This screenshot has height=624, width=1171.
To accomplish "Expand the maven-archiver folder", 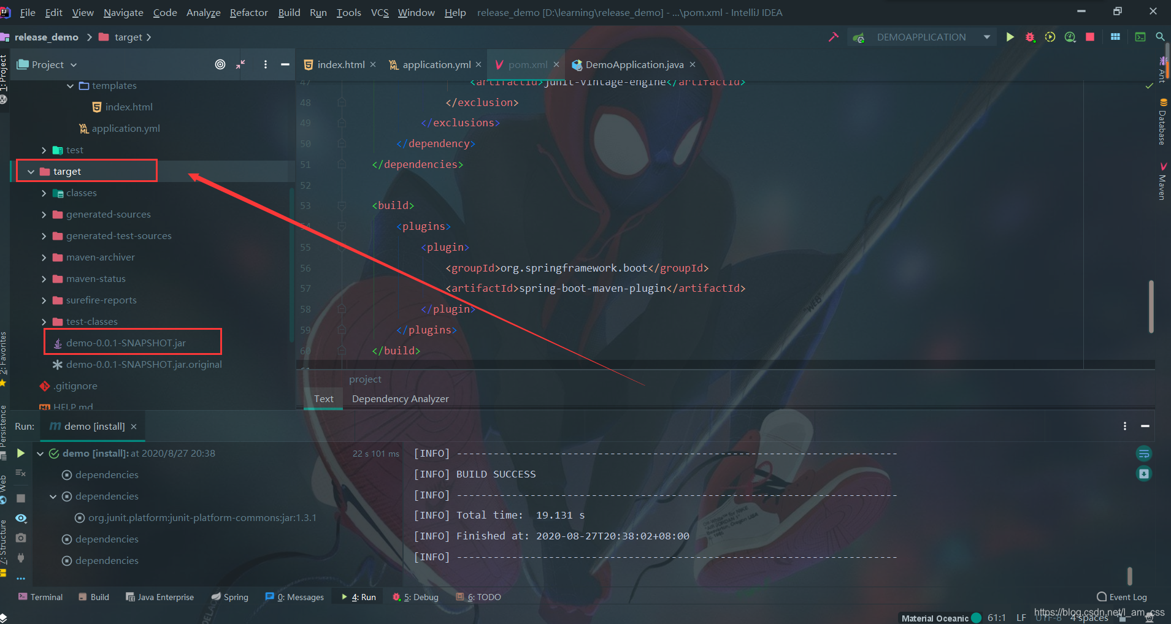I will (44, 257).
